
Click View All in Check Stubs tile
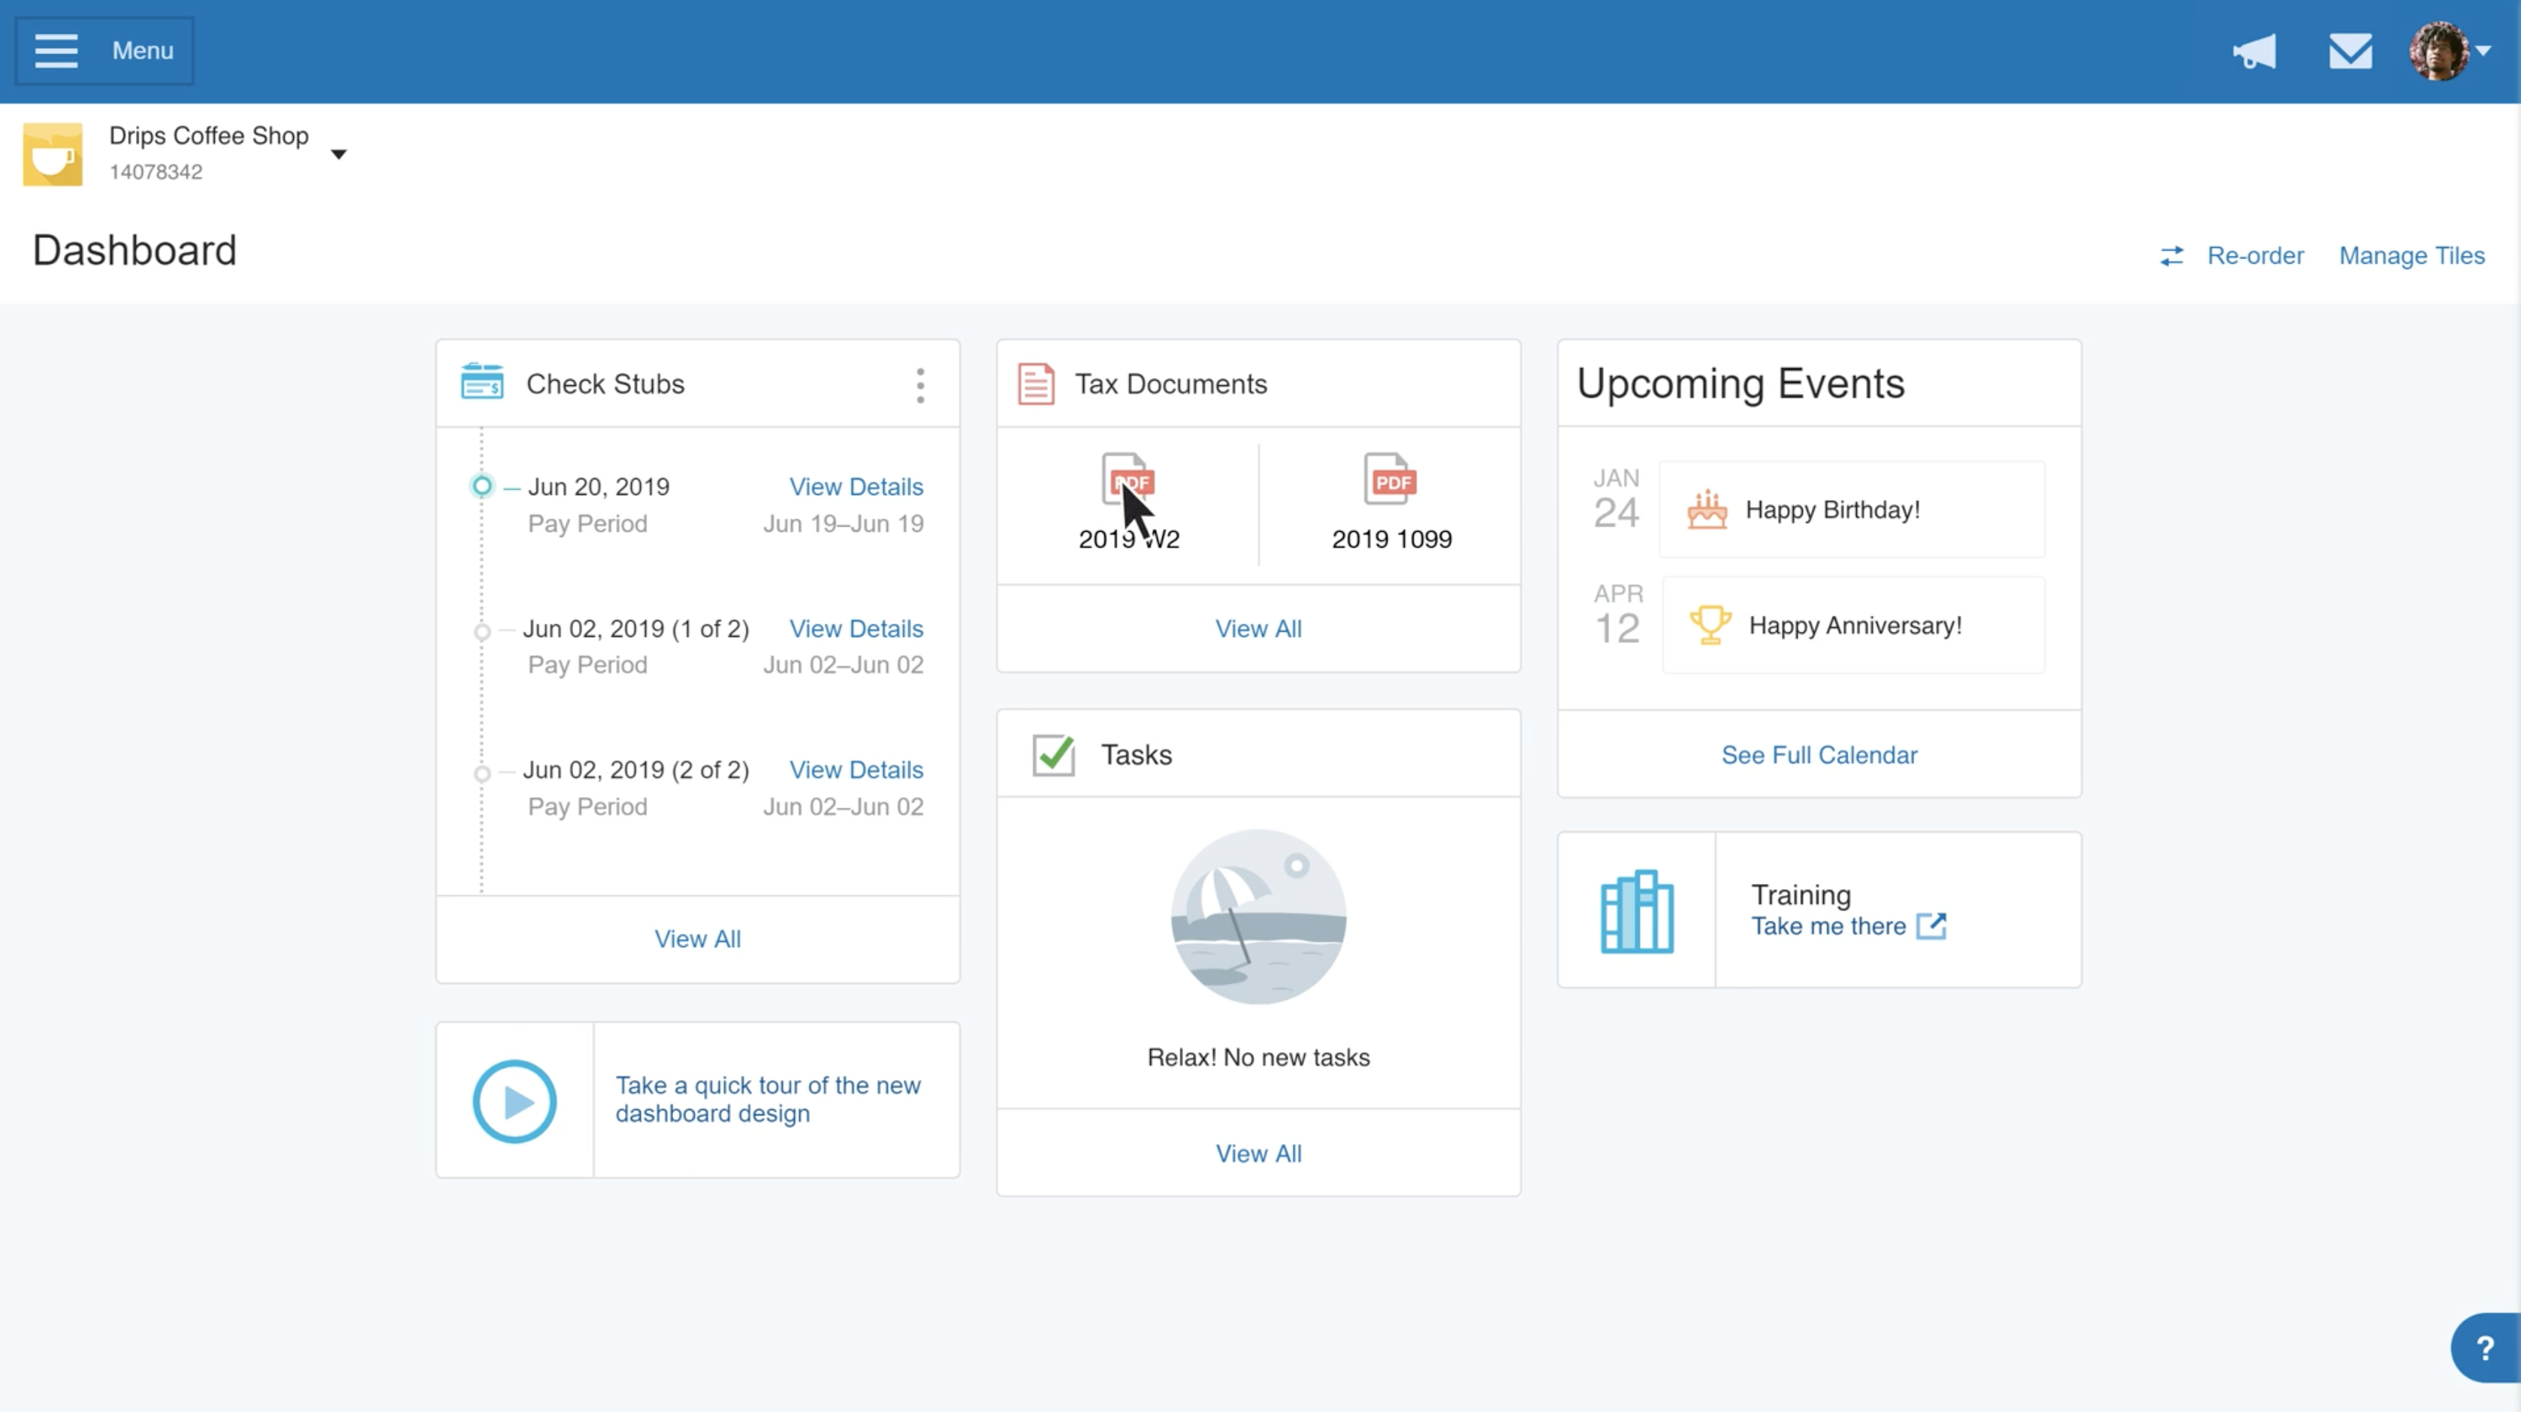point(698,938)
